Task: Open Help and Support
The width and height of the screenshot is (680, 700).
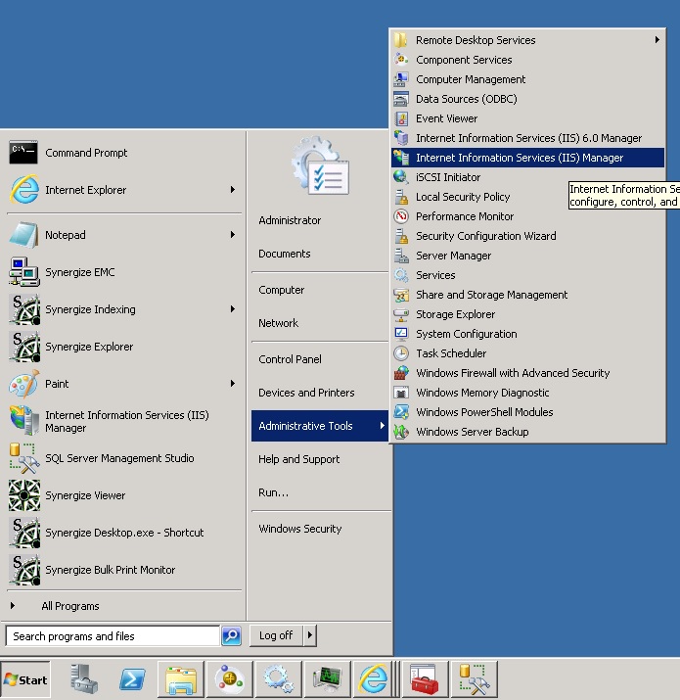Action: [x=320, y=459]
